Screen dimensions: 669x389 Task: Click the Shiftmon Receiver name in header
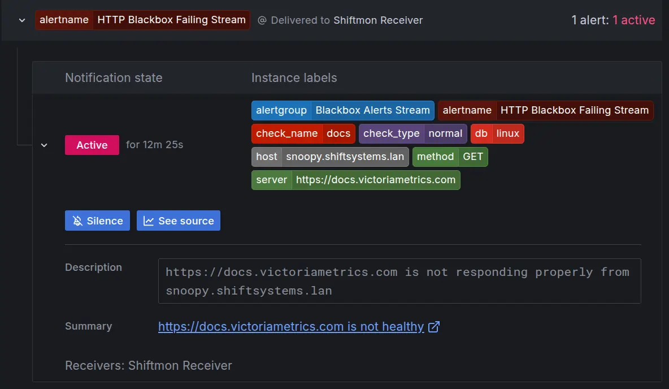click(378, 20)
